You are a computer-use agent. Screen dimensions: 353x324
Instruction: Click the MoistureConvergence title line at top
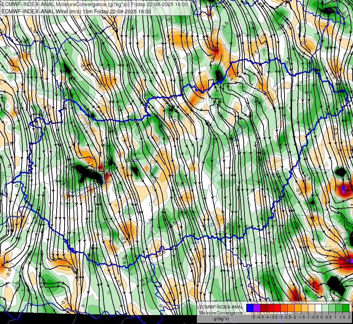(x=94, y=4)
